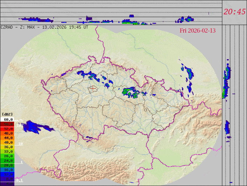
Task: Select the 28.0 dBZ green legend swatch
Action: point(7,156)
